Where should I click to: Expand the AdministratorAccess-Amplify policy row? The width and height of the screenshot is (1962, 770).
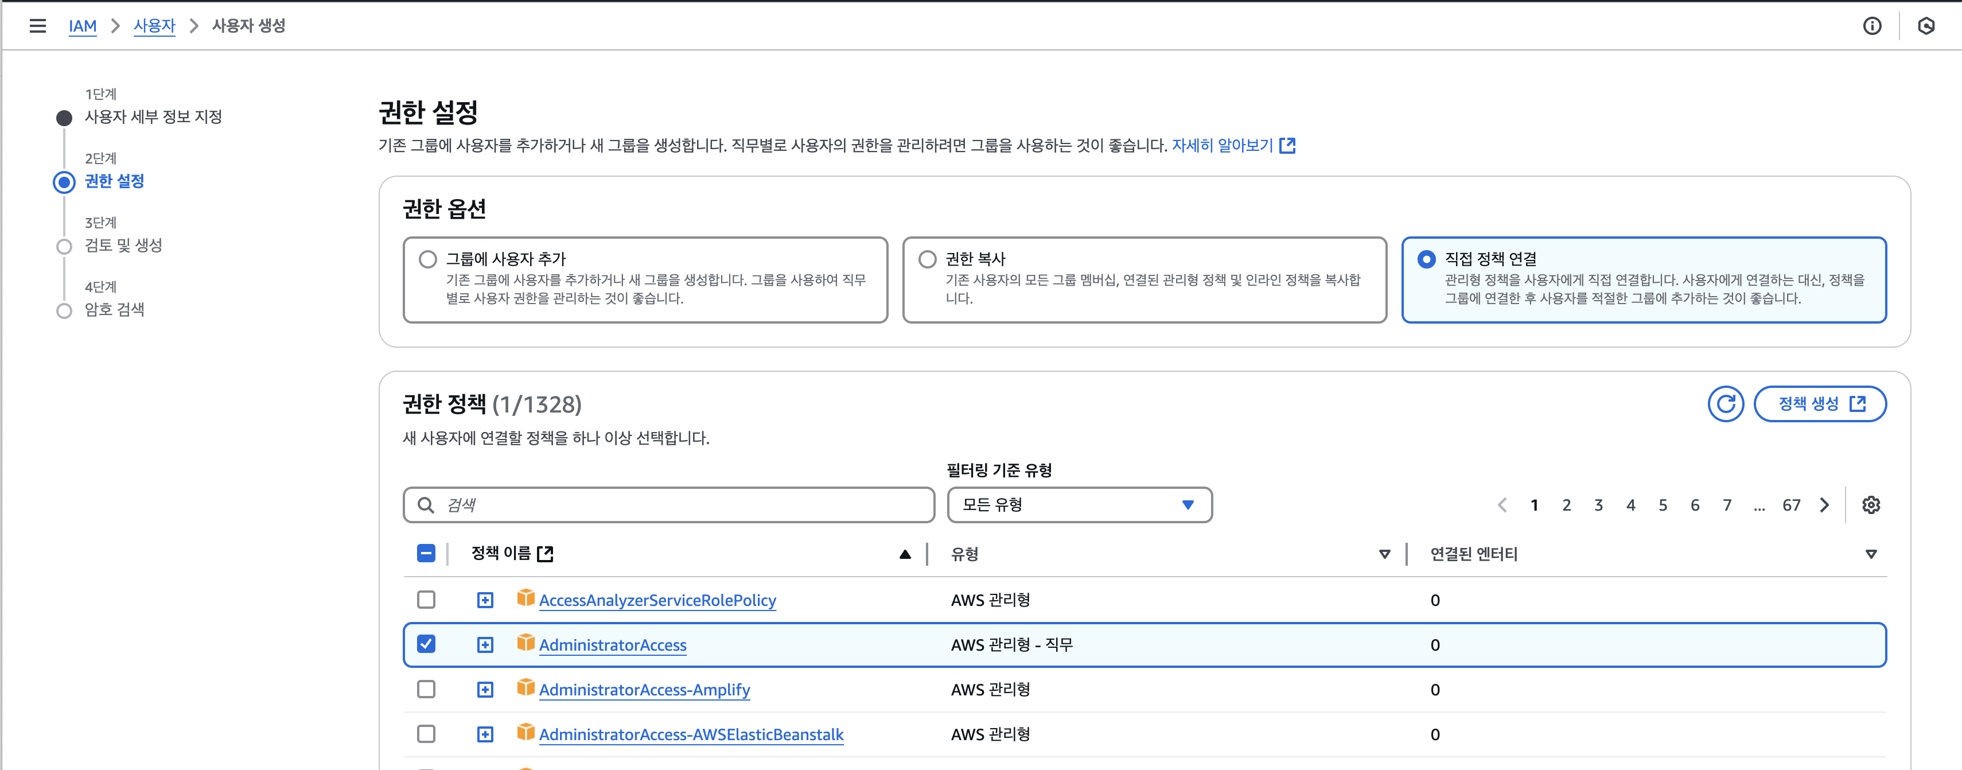click(x=485, y=689)
